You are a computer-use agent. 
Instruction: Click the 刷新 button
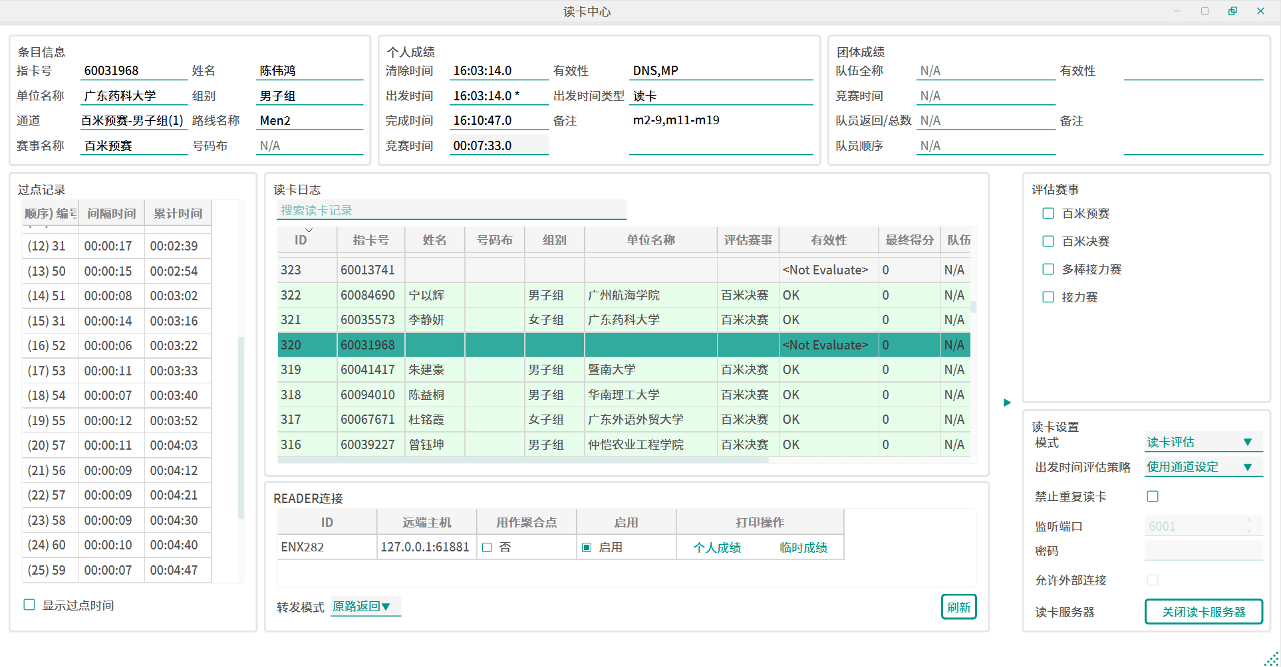(x=958, y=607)
